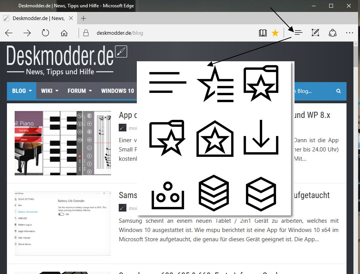Open the More actions ellipsis menu
360x274 pixels.
point(350,33)
